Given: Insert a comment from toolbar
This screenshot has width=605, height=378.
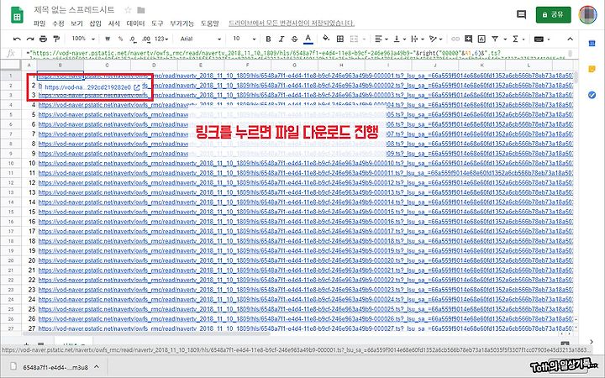Looking at the screenshot, I should coord(468,39).
